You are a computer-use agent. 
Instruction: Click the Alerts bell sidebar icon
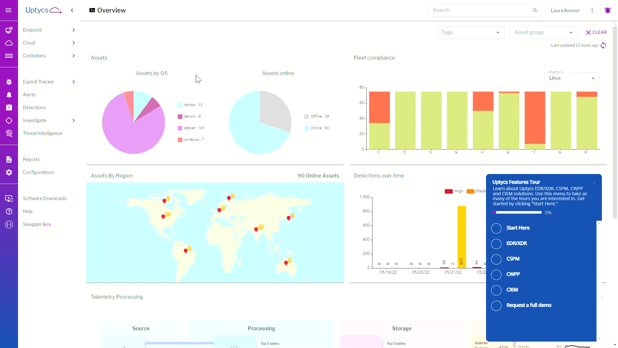9,95
